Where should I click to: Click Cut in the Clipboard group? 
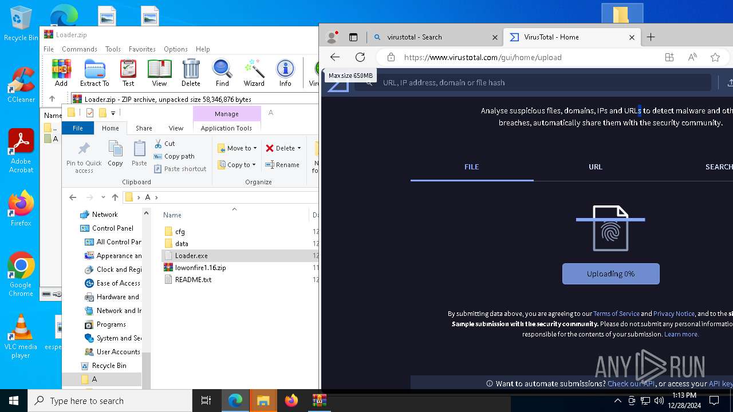coord(164,144)
